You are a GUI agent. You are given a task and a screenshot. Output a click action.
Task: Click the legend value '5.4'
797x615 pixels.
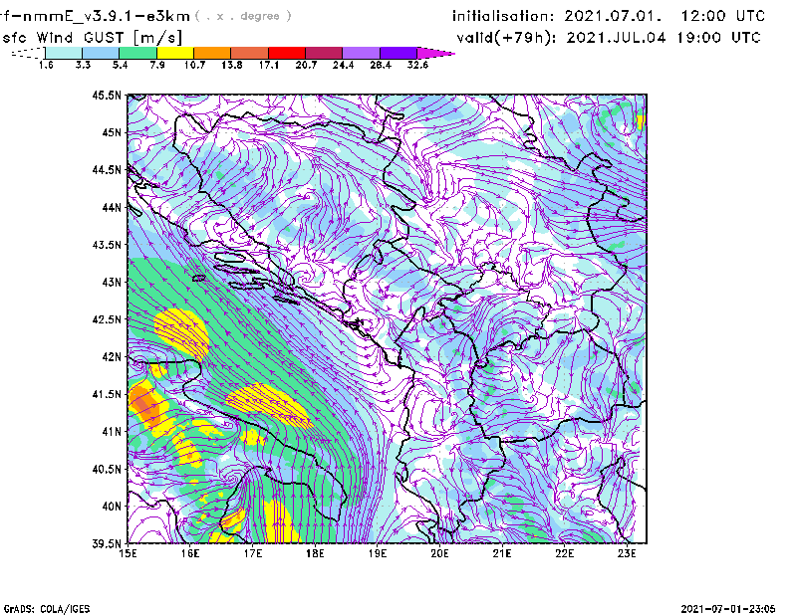120,65
